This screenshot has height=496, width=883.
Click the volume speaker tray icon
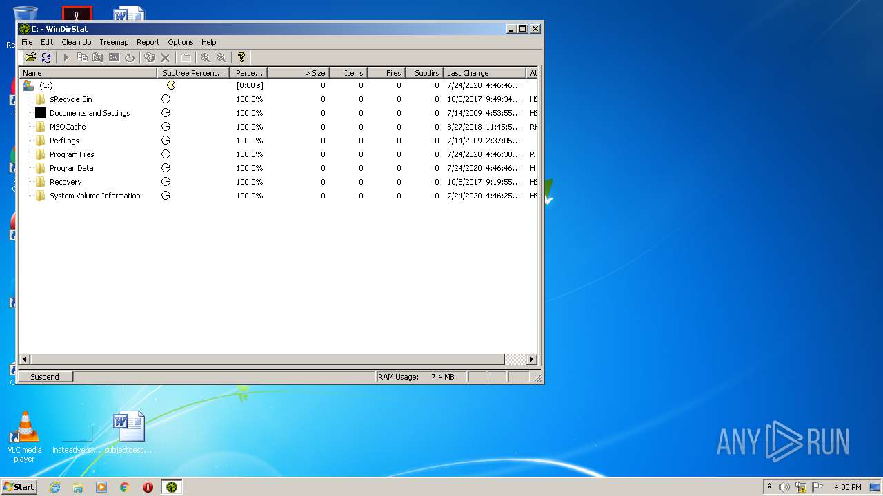click(x=784, y=487)
